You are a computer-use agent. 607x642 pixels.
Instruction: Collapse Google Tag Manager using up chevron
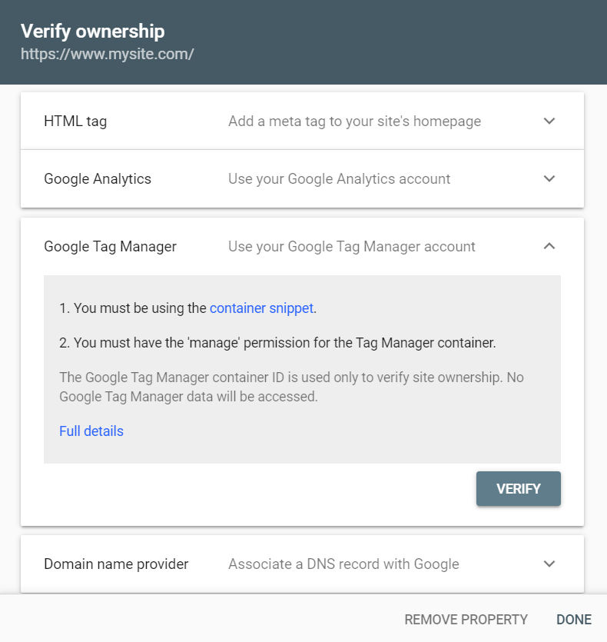click(549, 246)
